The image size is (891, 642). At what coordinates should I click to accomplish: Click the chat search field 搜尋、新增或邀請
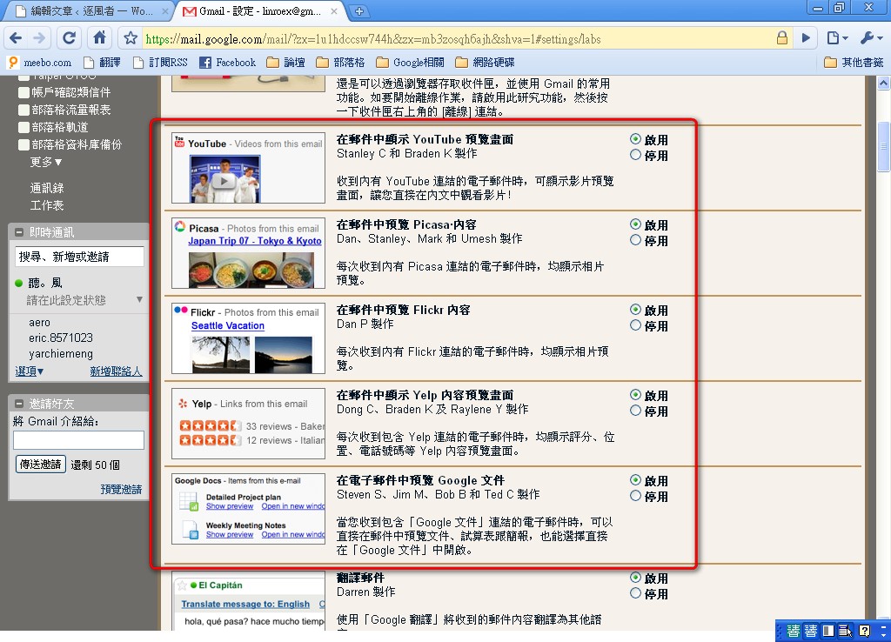tap(79, 257)
